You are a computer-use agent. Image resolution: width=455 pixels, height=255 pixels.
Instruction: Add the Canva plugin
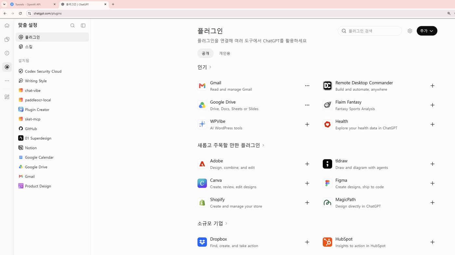pos(307,183)
